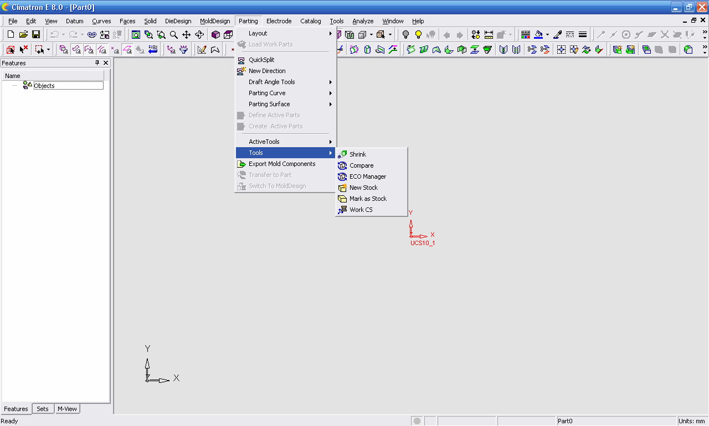This screenshot has height=426, width=709.
Task: Close the Features panel
Action: (x=106, y=63)
